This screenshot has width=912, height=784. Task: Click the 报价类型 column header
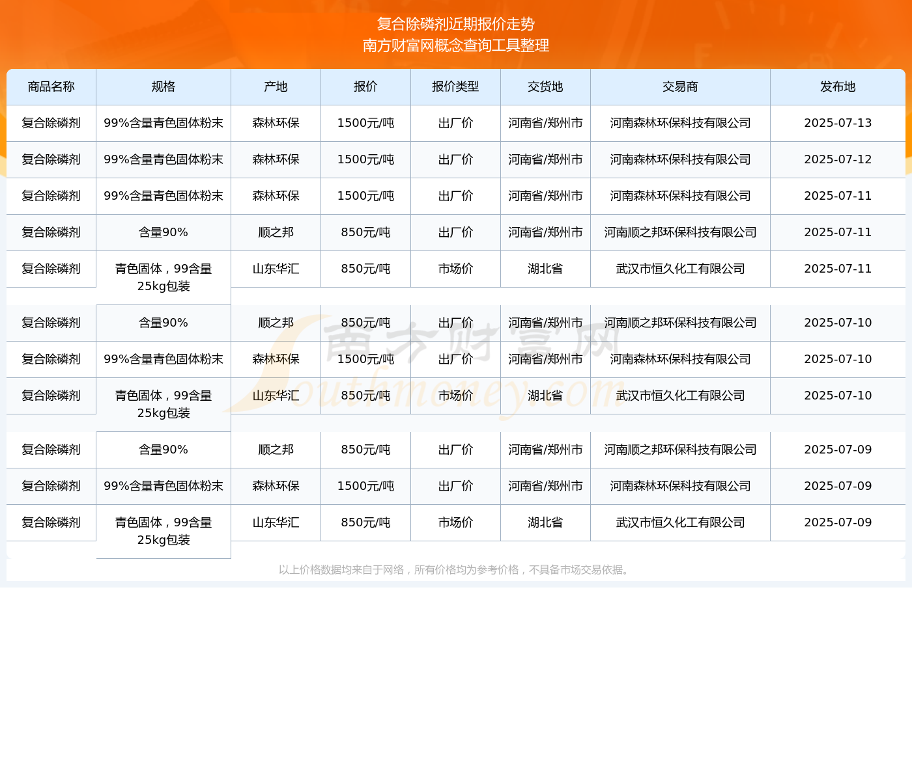click(456, 87)
